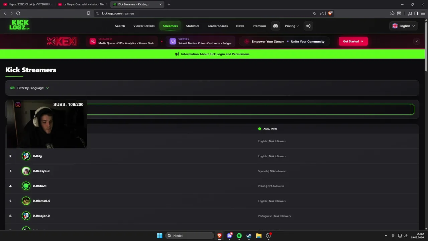The height and width of the screenshot is (241, 428).
Task: Reload the page
Action: pyautogui.click(x=18, y=13)
